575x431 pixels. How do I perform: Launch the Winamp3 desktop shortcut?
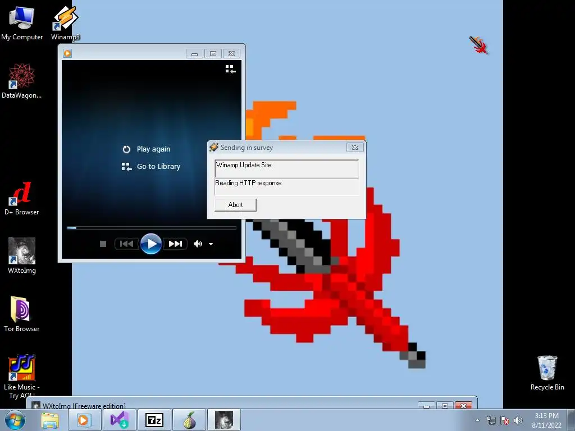coord(65,22)
